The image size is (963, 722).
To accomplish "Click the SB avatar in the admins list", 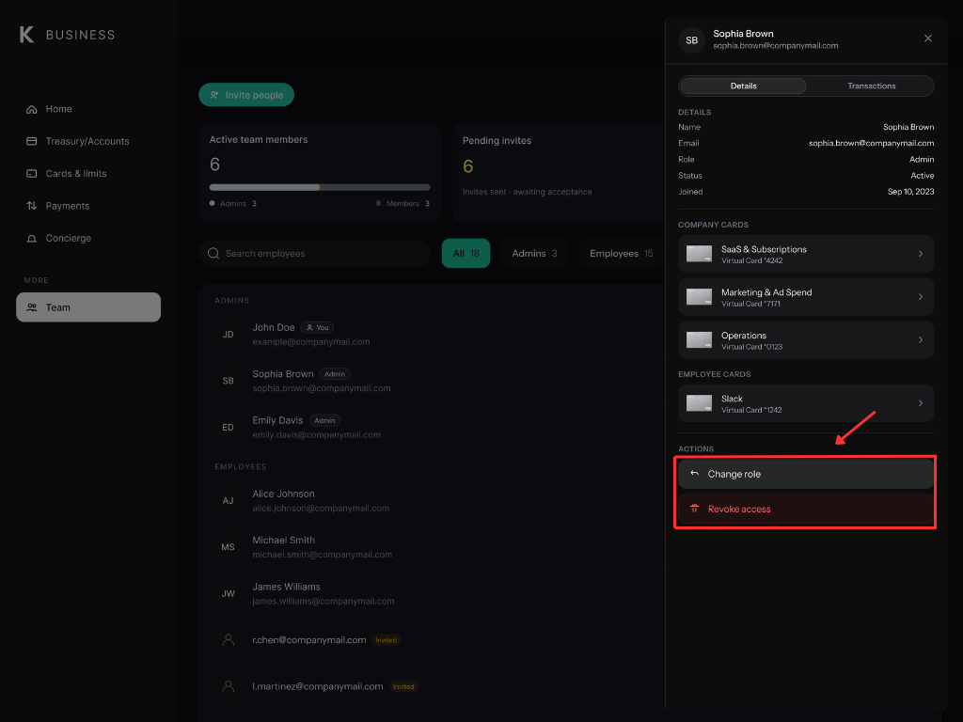I will [228, 381].
